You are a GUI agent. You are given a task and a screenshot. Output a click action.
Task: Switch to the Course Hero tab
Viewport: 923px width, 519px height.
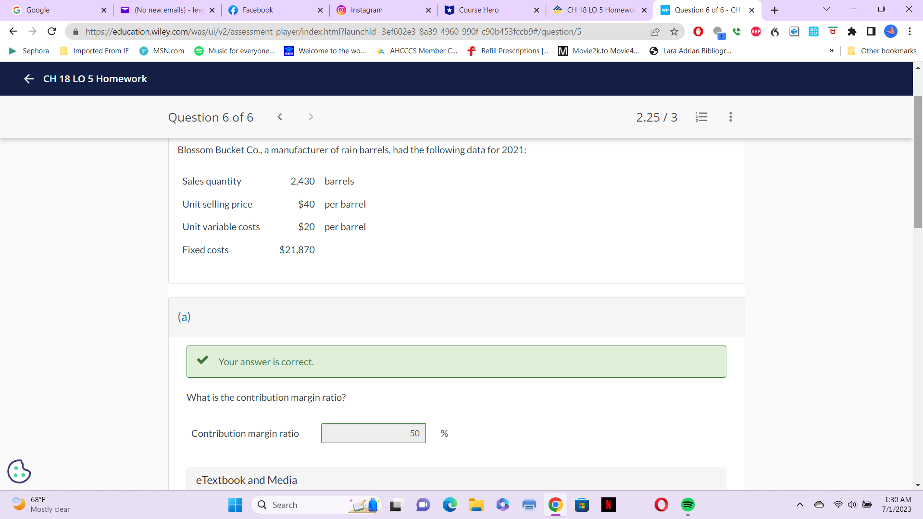coord(478,10)
